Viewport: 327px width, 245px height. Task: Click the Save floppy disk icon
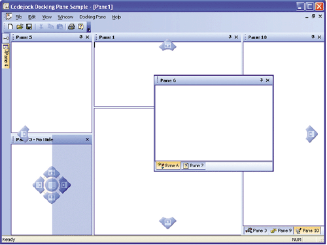coord(29,27)
